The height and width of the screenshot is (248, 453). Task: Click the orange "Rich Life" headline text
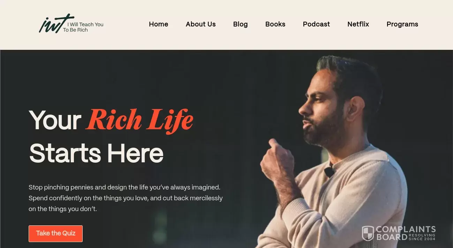[x=139, y=120]
